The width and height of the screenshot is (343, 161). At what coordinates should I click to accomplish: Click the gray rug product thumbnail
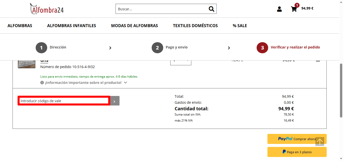click(x=27, y=64)
